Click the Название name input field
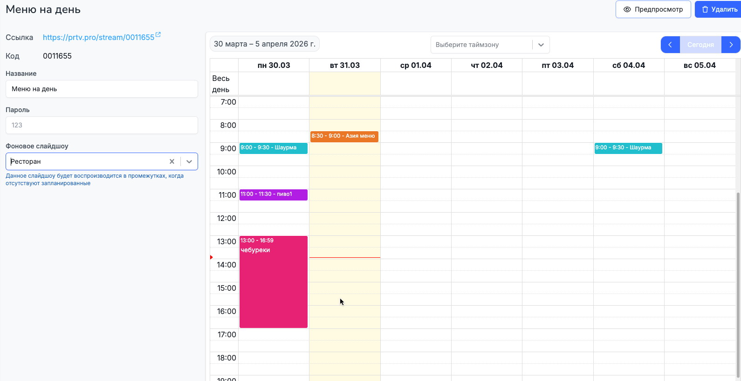The width and height of the screenshot is (741, 381). 102,89
